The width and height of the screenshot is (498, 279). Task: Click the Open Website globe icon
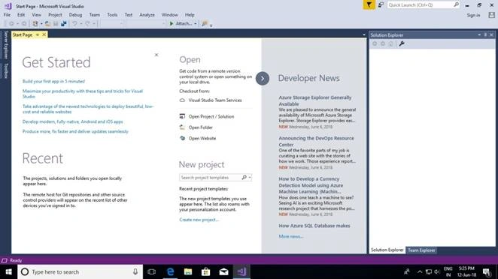pyautogui.click(x=182, y=138)
